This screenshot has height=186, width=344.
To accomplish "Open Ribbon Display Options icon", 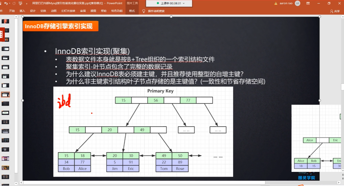I will [308, 3].
